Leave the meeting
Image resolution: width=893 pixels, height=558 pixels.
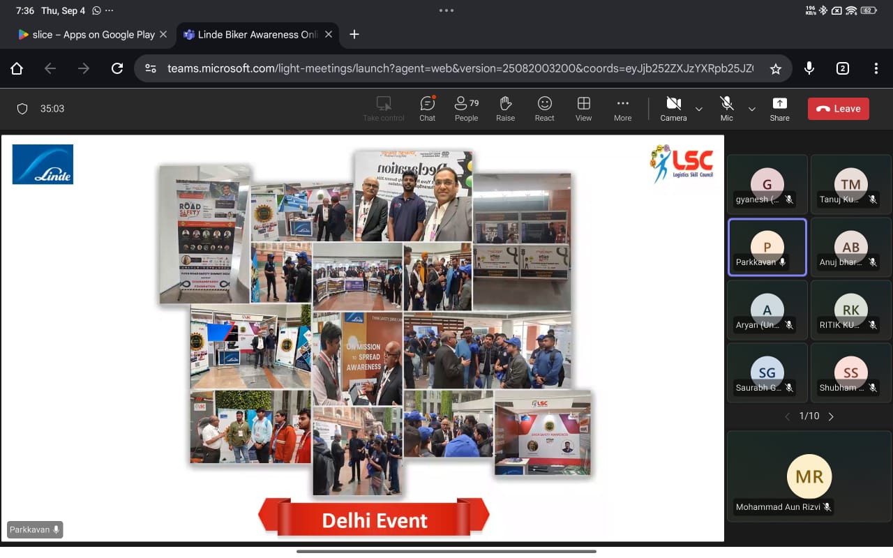[x=838, y=109]
